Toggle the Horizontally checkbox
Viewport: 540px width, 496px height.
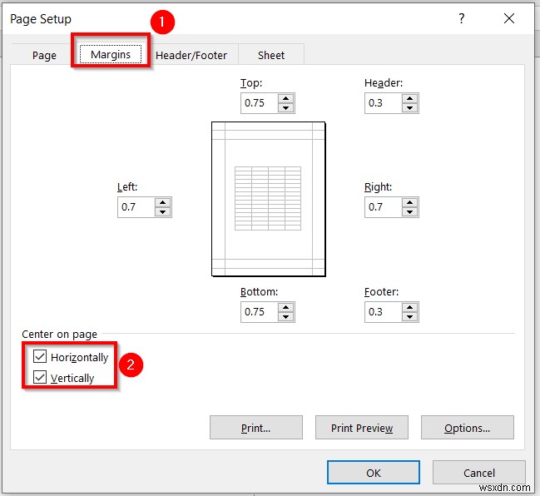tap(40, 356)
